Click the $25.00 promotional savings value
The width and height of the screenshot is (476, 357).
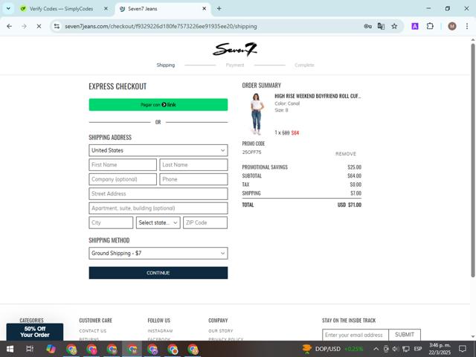point(354,167)
